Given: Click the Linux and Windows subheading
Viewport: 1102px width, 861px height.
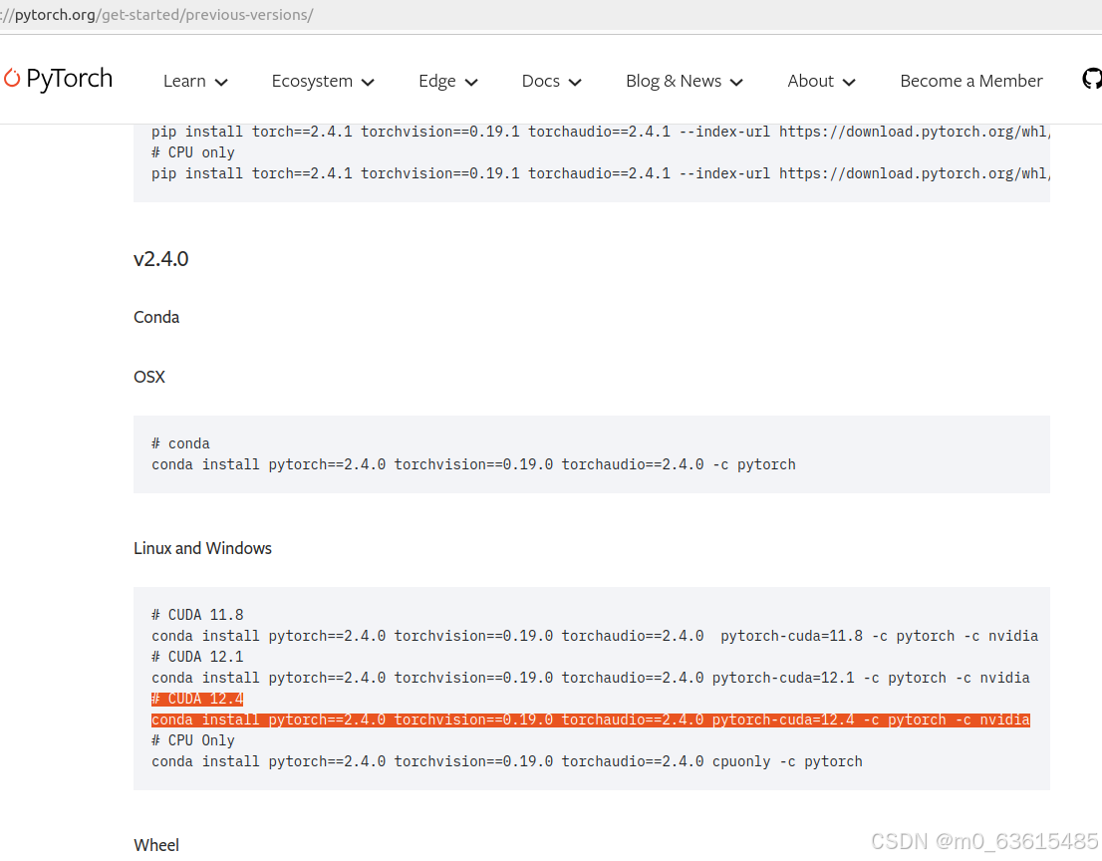Looking at the screenshot, I should (202, 548).
